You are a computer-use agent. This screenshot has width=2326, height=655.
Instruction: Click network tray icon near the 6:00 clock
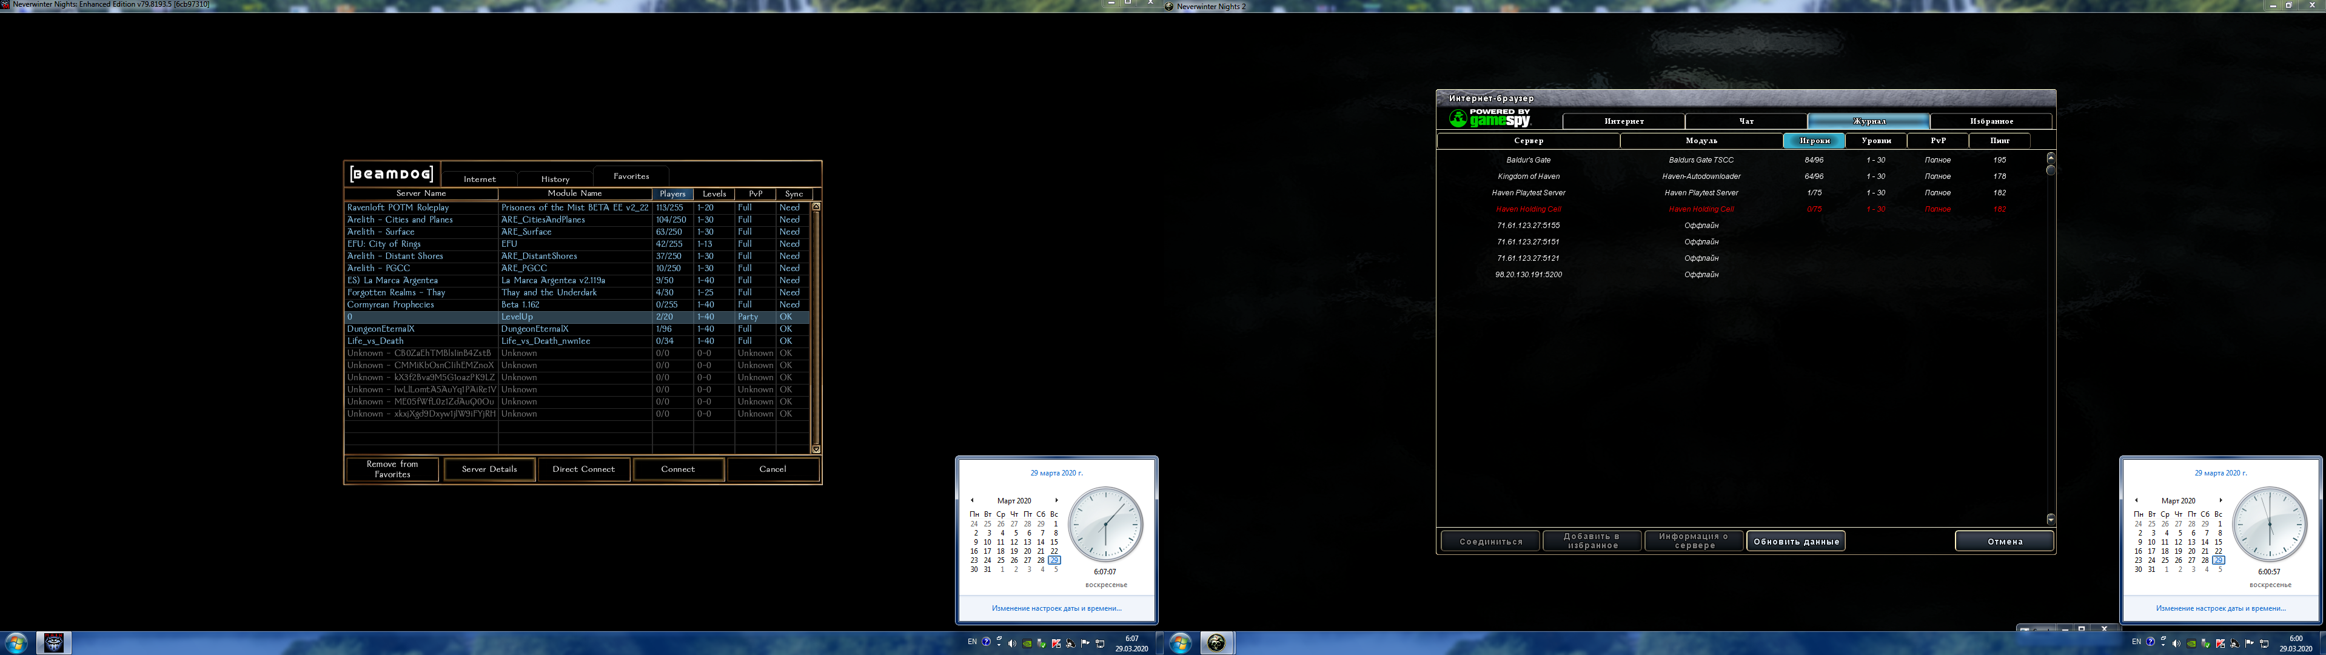[2265, 644]
